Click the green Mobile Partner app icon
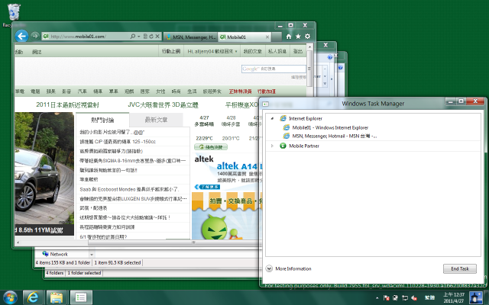Viewport: 489px width, 305px height. (x=283, y=146)
